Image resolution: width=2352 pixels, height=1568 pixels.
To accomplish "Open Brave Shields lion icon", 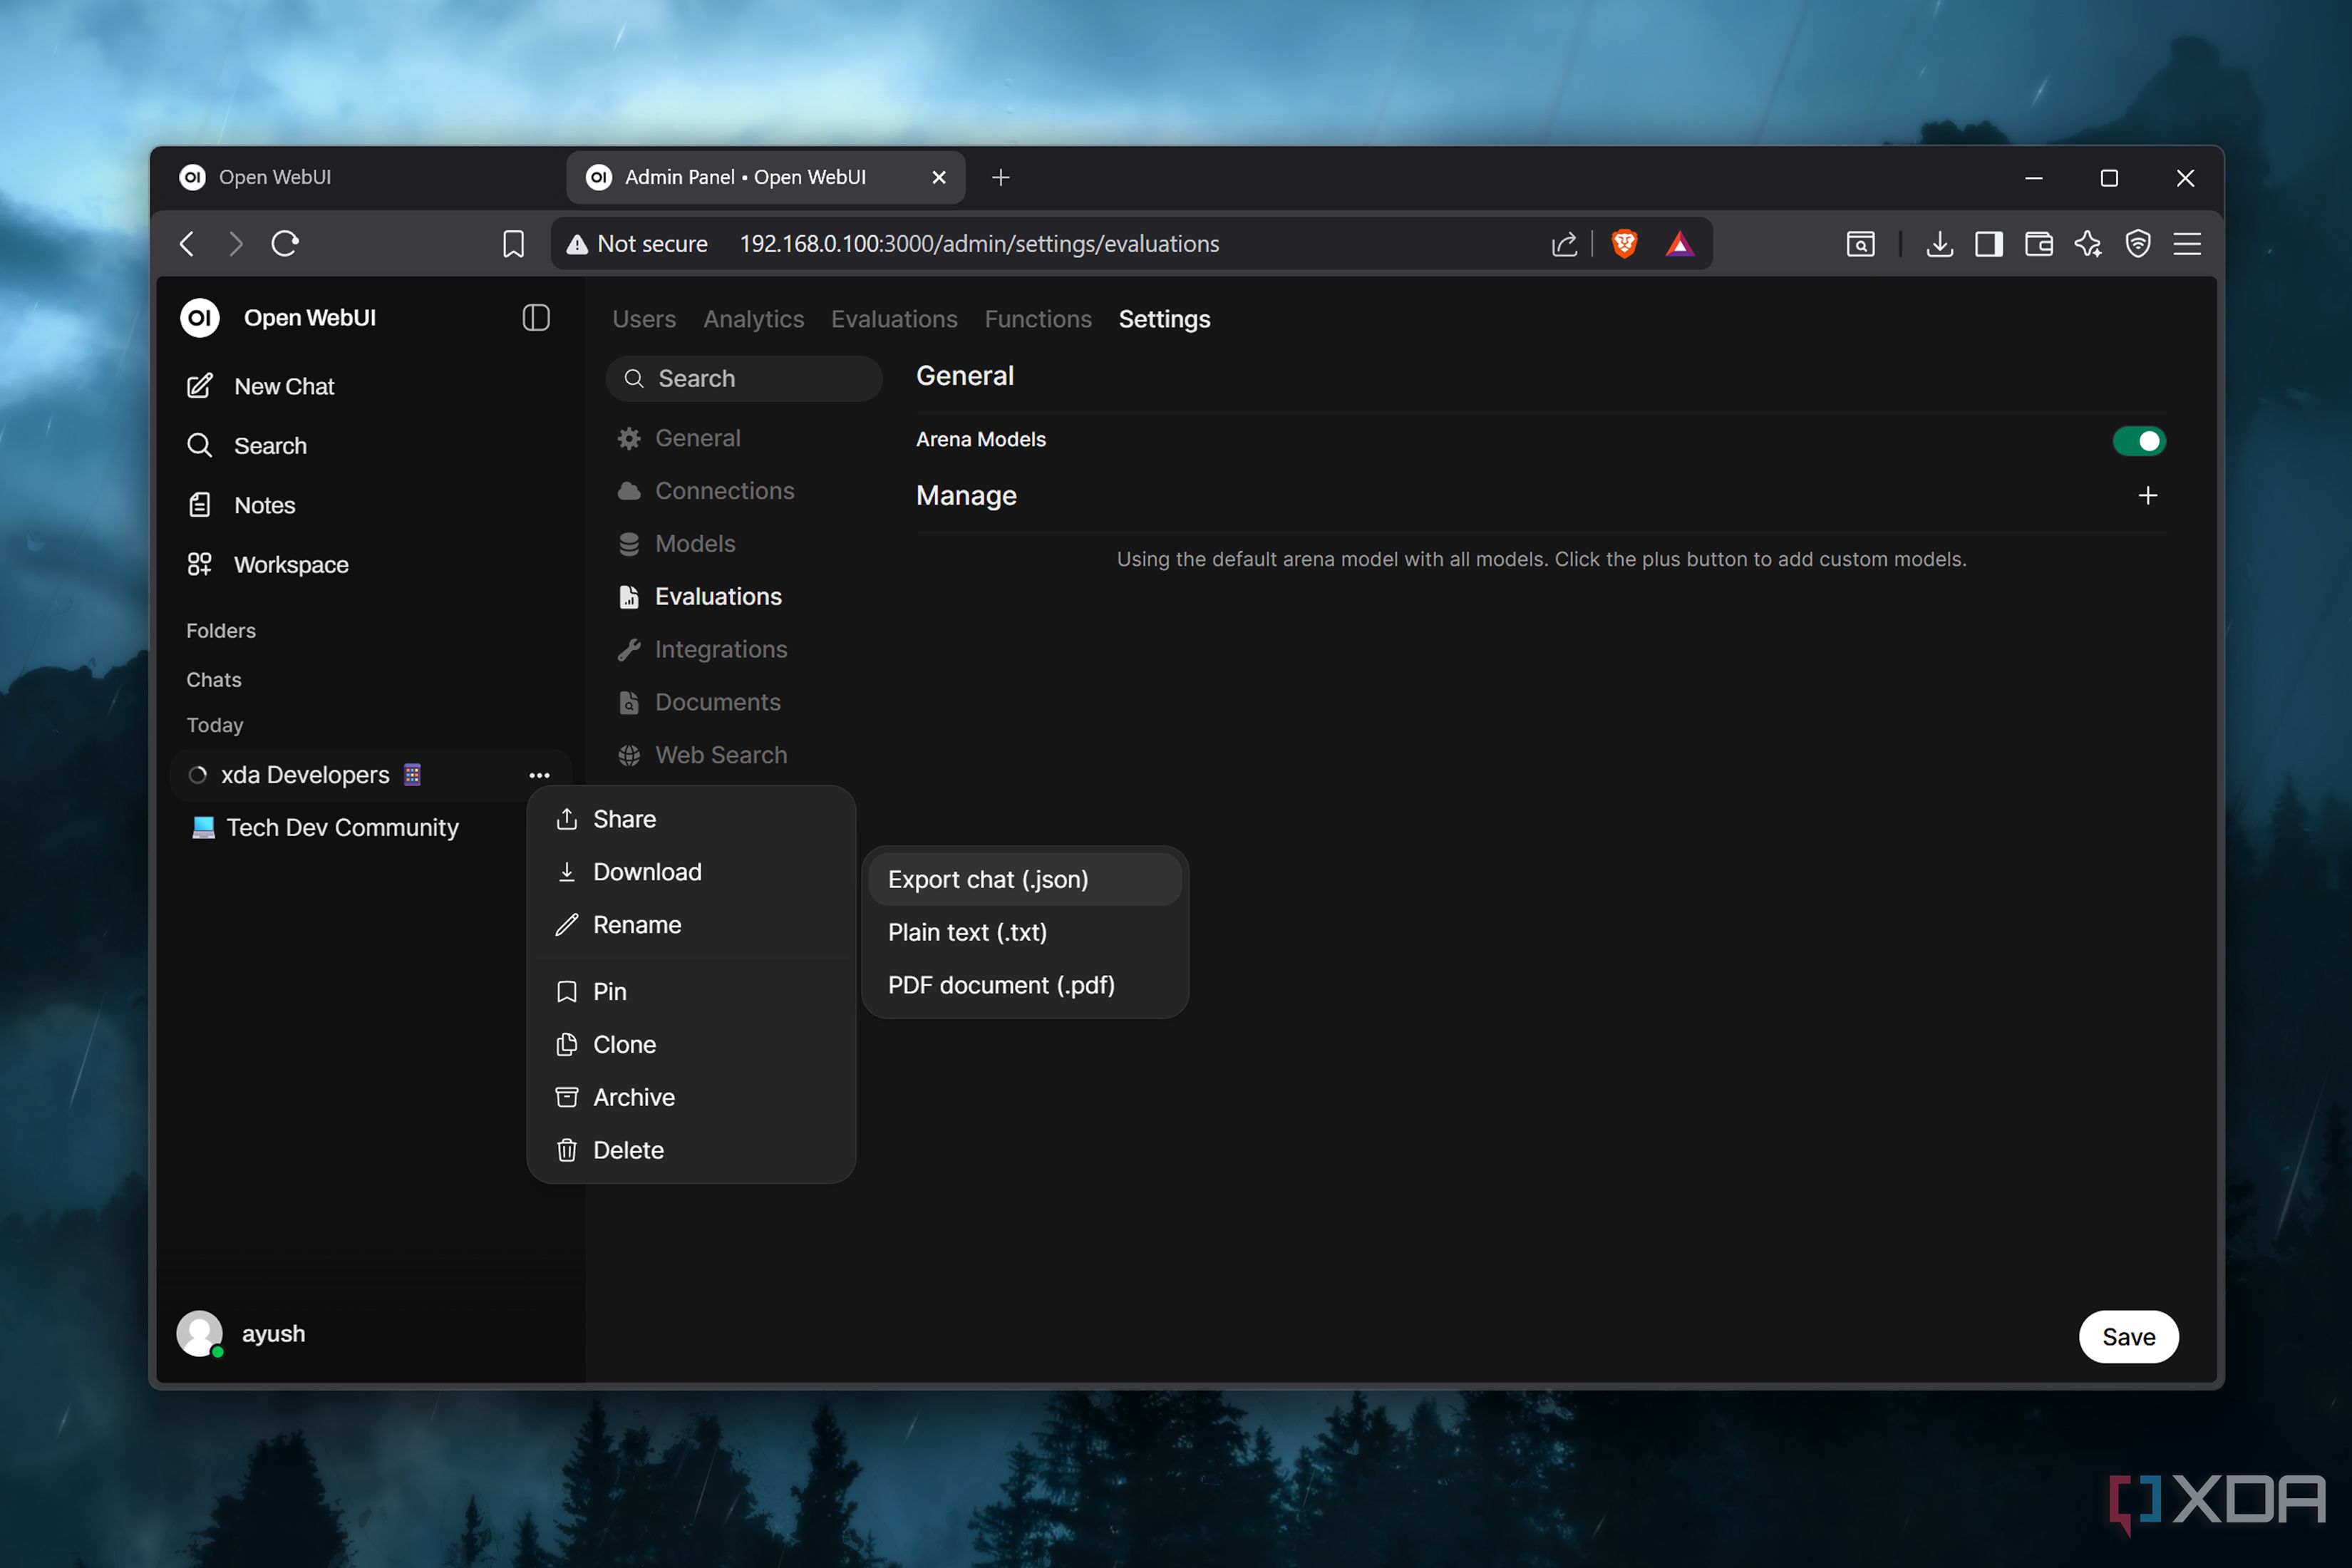I will [x=1624, y=244].
